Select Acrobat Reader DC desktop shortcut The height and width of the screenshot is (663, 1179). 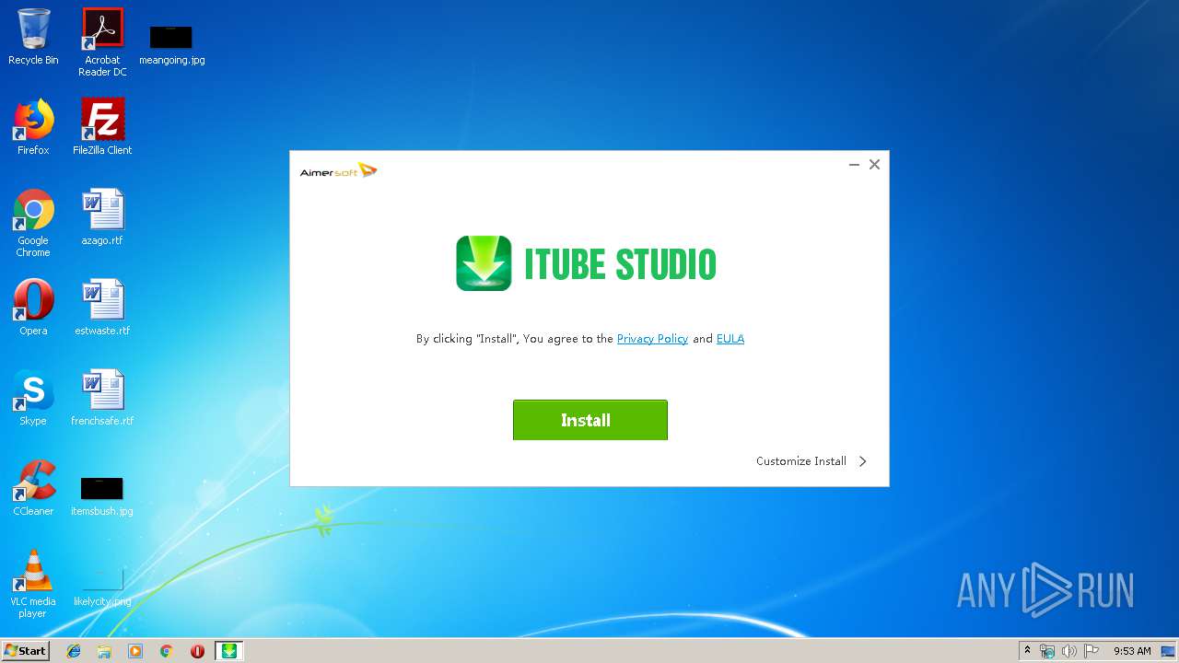102,42
